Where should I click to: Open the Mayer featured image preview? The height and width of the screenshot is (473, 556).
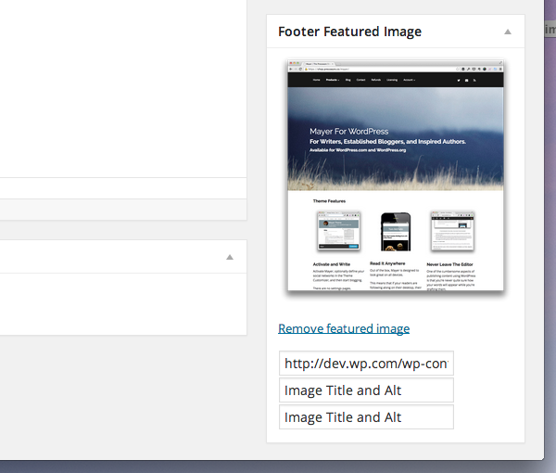click(x=396, y=175)
